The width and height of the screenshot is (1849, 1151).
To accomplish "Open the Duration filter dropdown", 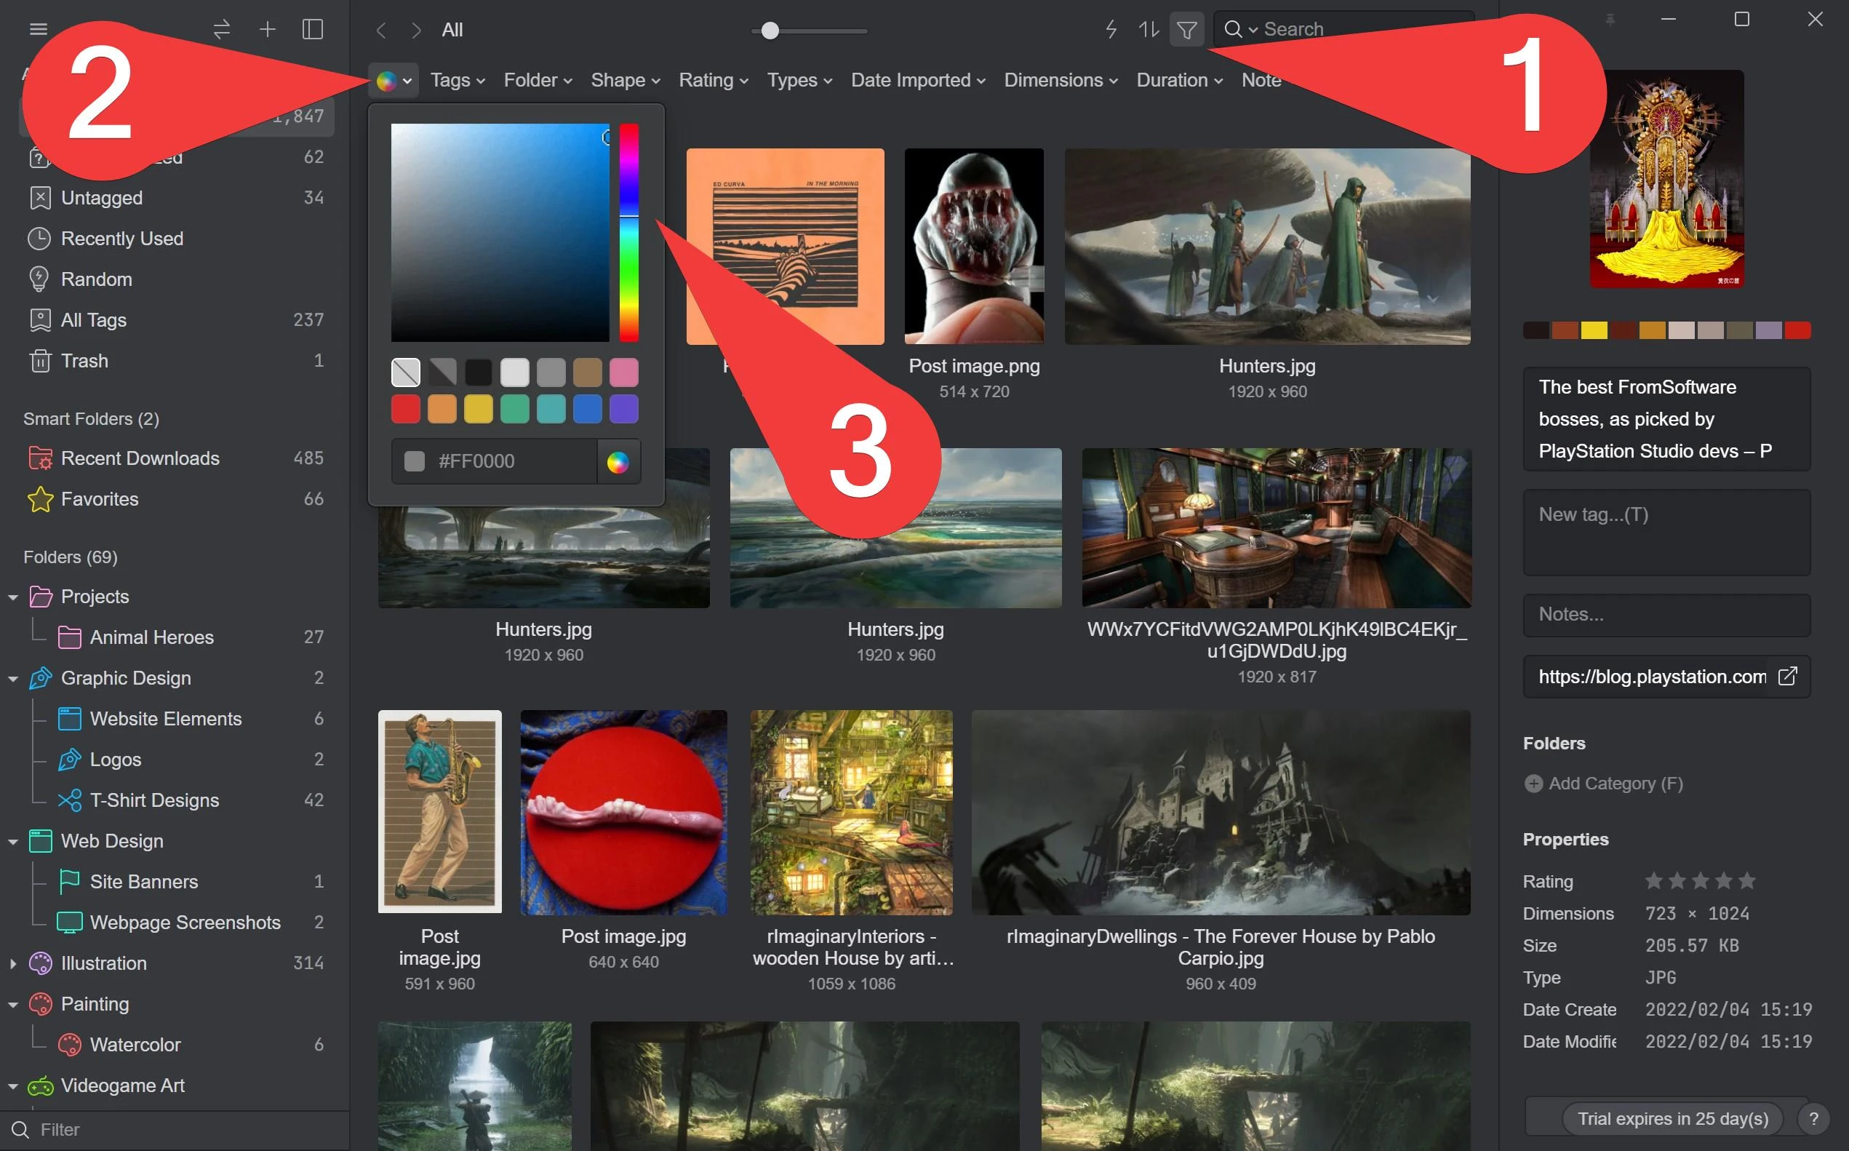I will pos(1179,80).
